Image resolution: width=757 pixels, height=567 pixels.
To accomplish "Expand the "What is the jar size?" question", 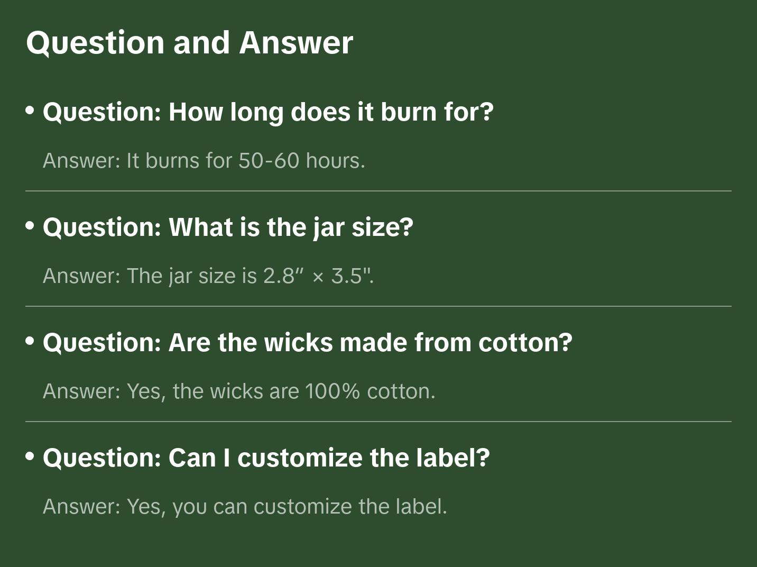I will coord(228,227).
